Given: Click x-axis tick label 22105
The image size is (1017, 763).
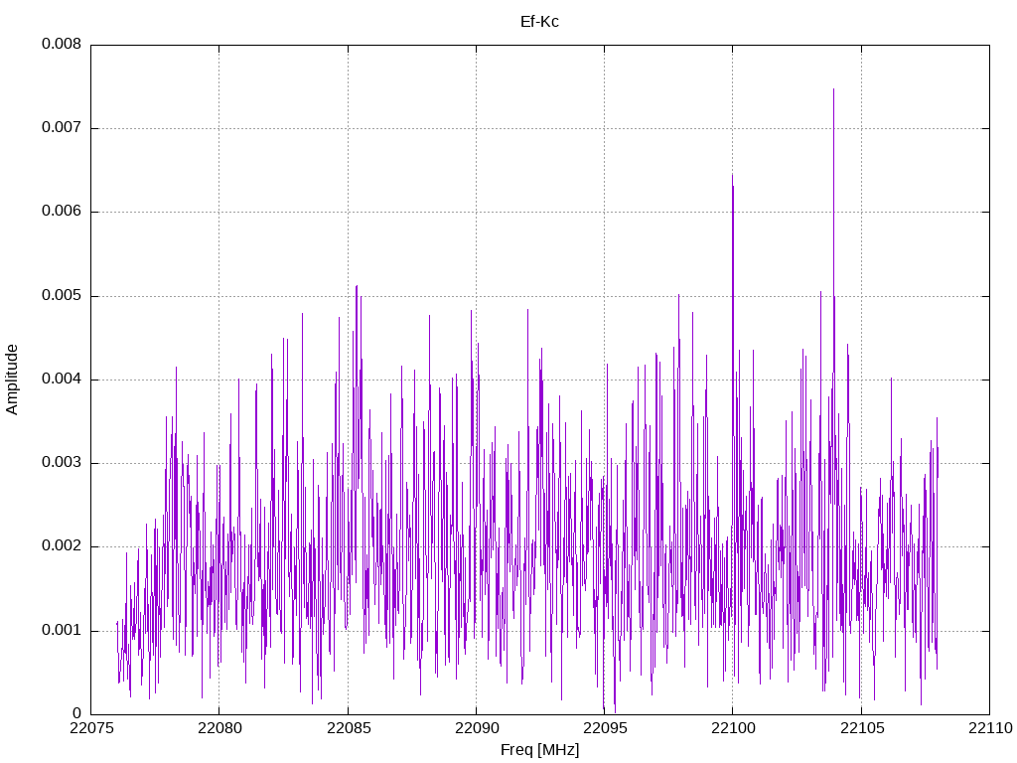Looking at the screenshot, I should point(861,728).
